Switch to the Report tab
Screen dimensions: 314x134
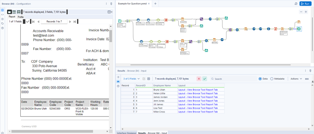12,17
